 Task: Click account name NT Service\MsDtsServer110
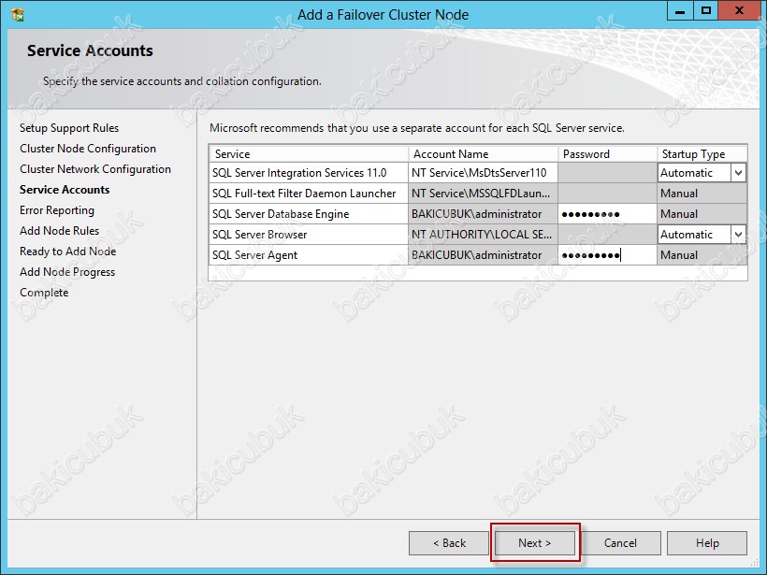click(x=484, y=173)
